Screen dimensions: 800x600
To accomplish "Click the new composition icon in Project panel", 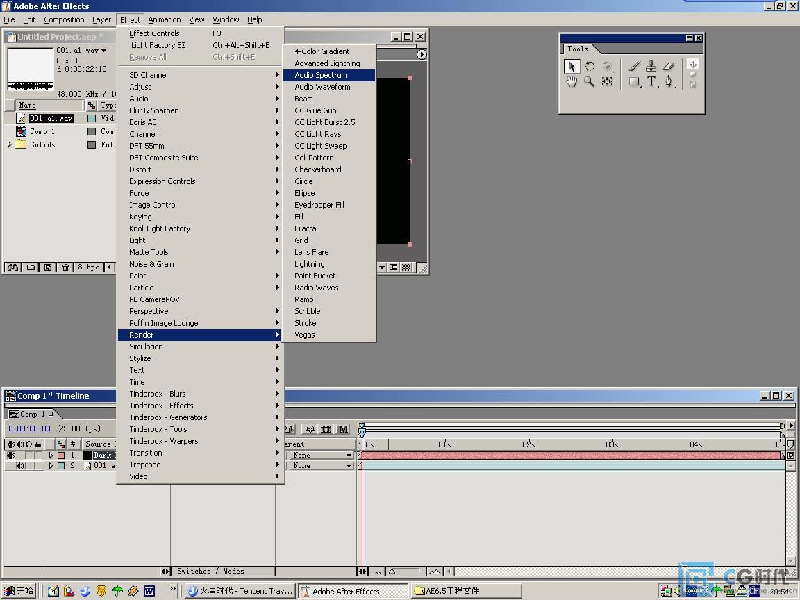I will point(48,267).
